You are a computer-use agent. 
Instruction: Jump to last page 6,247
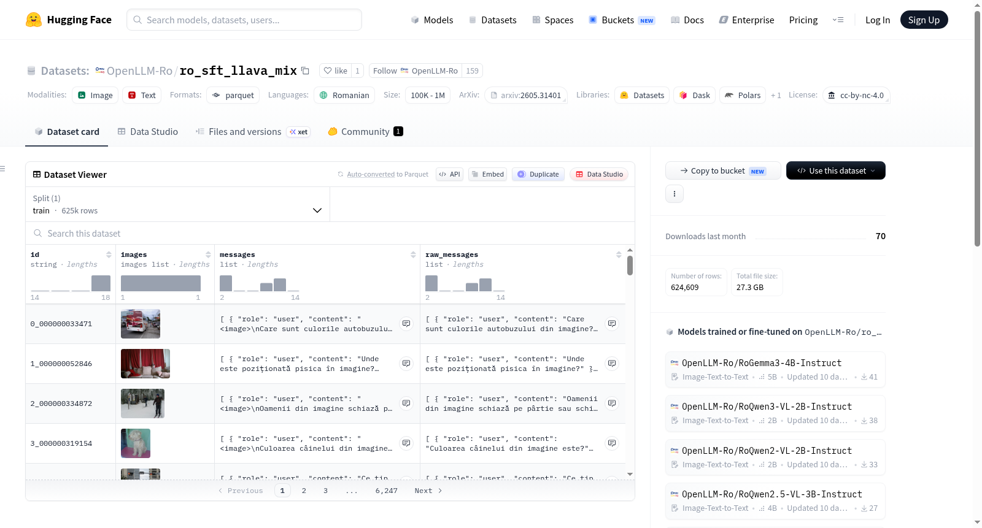[387, 491]
